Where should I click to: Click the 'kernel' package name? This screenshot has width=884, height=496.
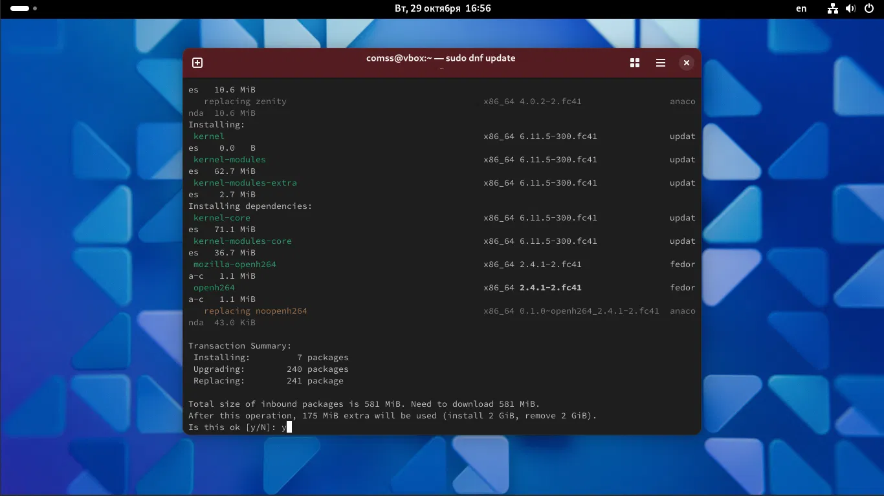(x=209, y=136)
